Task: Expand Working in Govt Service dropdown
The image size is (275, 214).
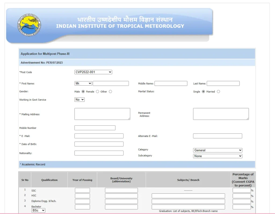Action: pos(79,100)
